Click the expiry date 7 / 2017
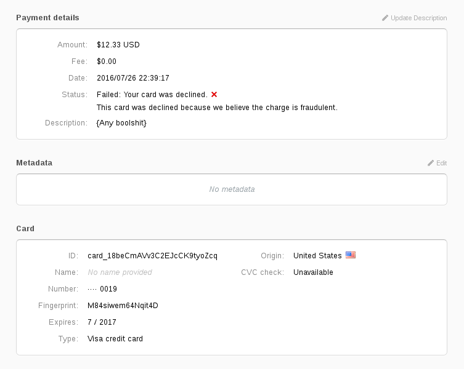 tap(102, 322)
